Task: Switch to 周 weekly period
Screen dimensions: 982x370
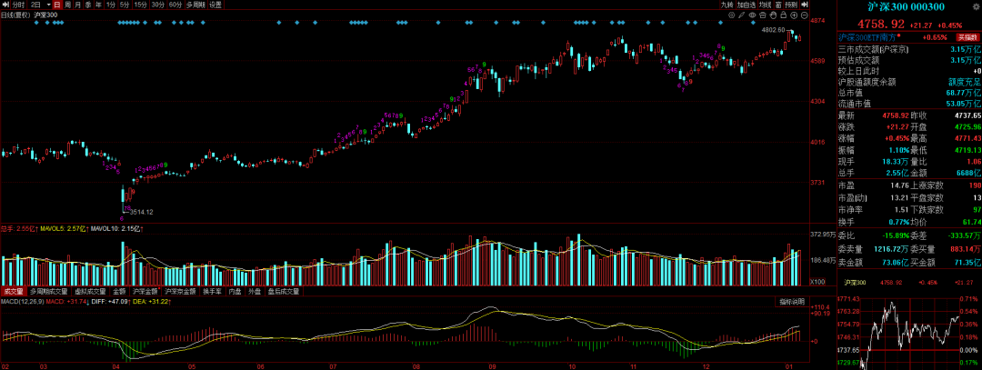Action: [67, 5]
